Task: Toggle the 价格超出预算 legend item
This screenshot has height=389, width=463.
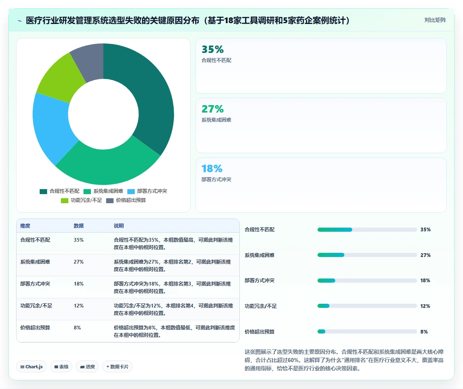Action: point(126,200)
